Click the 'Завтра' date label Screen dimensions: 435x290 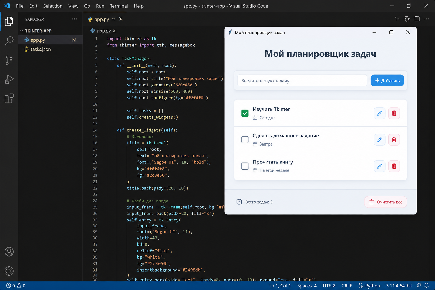266,144
